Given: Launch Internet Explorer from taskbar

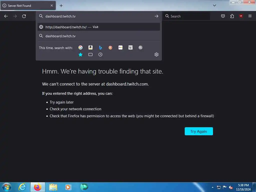Looking at the screenshot, I should [22, 187].
